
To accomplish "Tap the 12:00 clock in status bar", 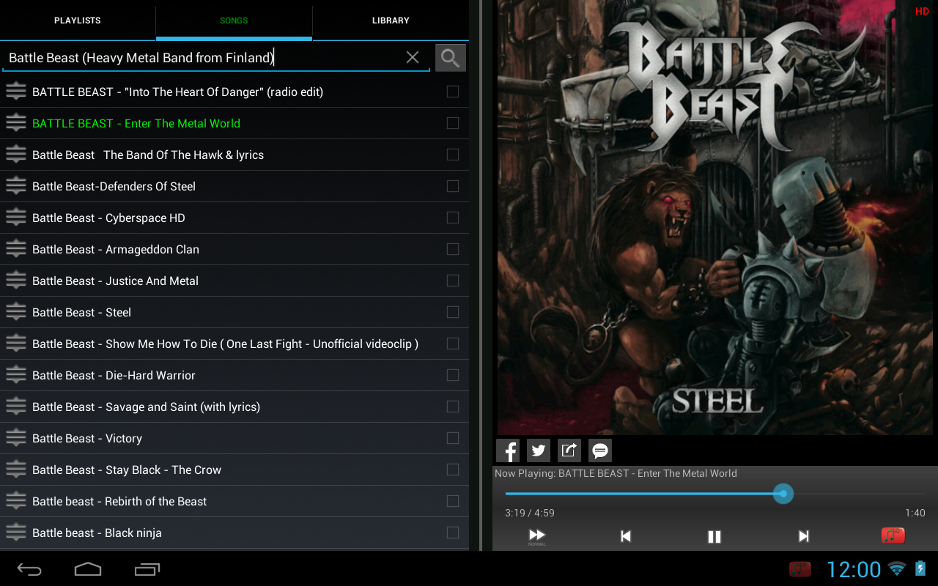I will [854, 569].
